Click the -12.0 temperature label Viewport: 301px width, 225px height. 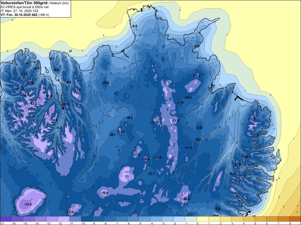coord(154,122)
